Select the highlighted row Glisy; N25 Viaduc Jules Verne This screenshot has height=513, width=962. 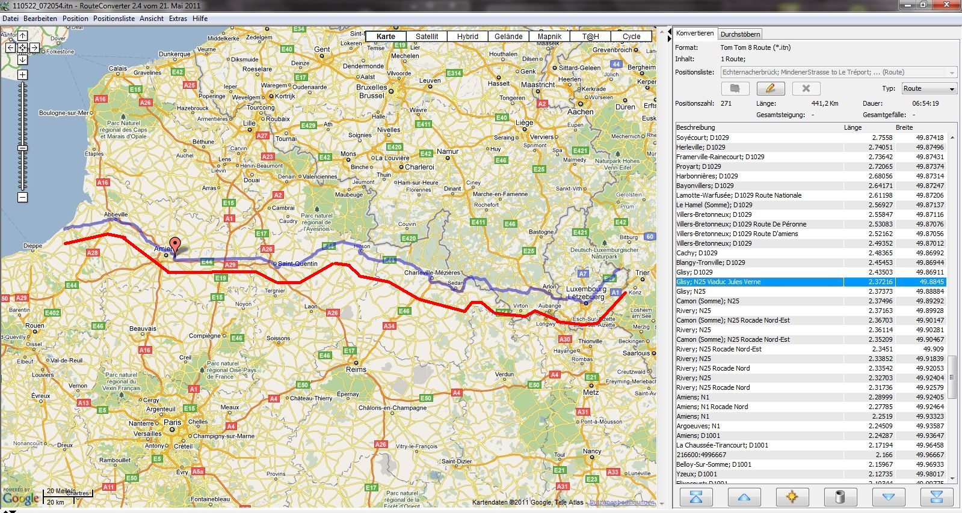pos(811,282)
